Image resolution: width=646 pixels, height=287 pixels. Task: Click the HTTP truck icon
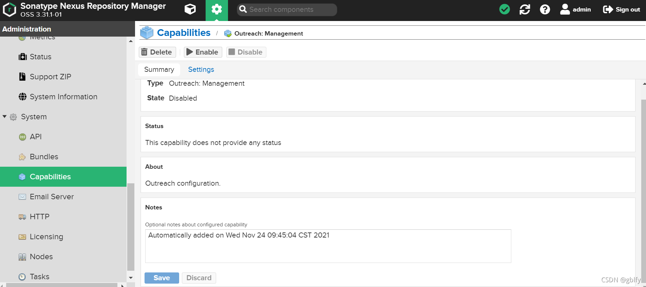pos(22,217)
